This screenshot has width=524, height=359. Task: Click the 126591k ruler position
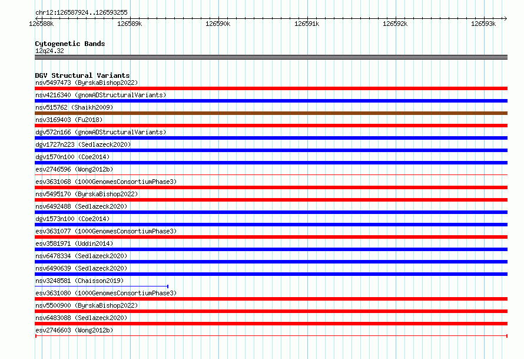306,24
